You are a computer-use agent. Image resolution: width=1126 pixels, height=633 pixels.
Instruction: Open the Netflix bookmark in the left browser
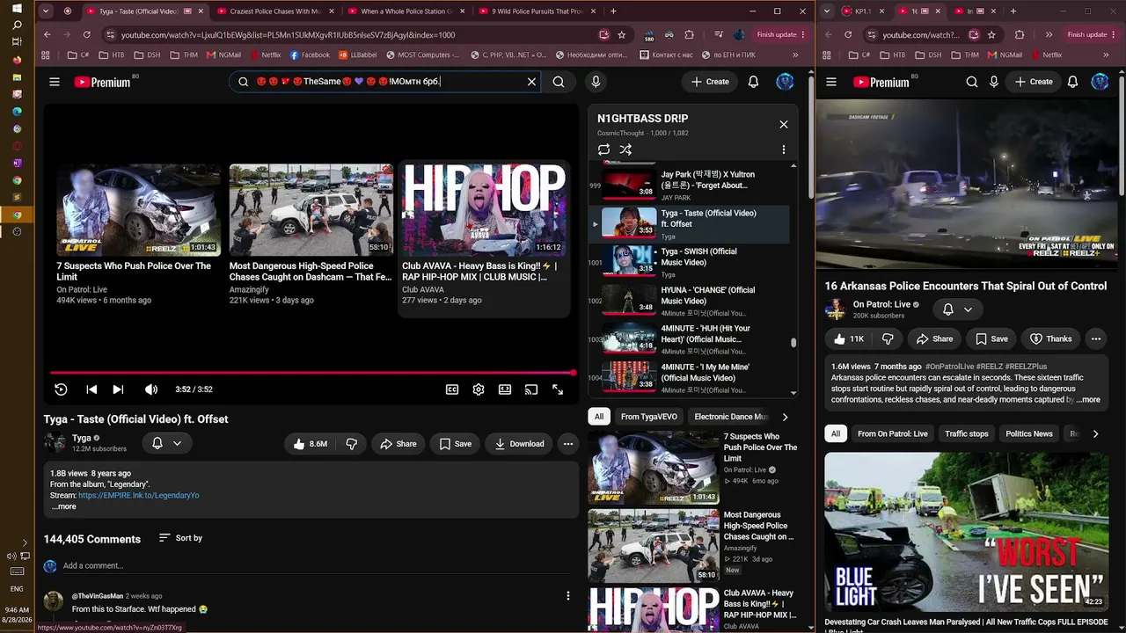coord(265,55)
